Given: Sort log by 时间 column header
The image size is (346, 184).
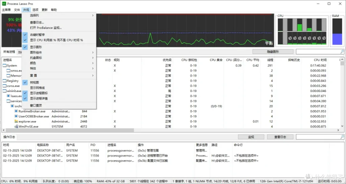Looking at the screenshot, I should [6, 145].
